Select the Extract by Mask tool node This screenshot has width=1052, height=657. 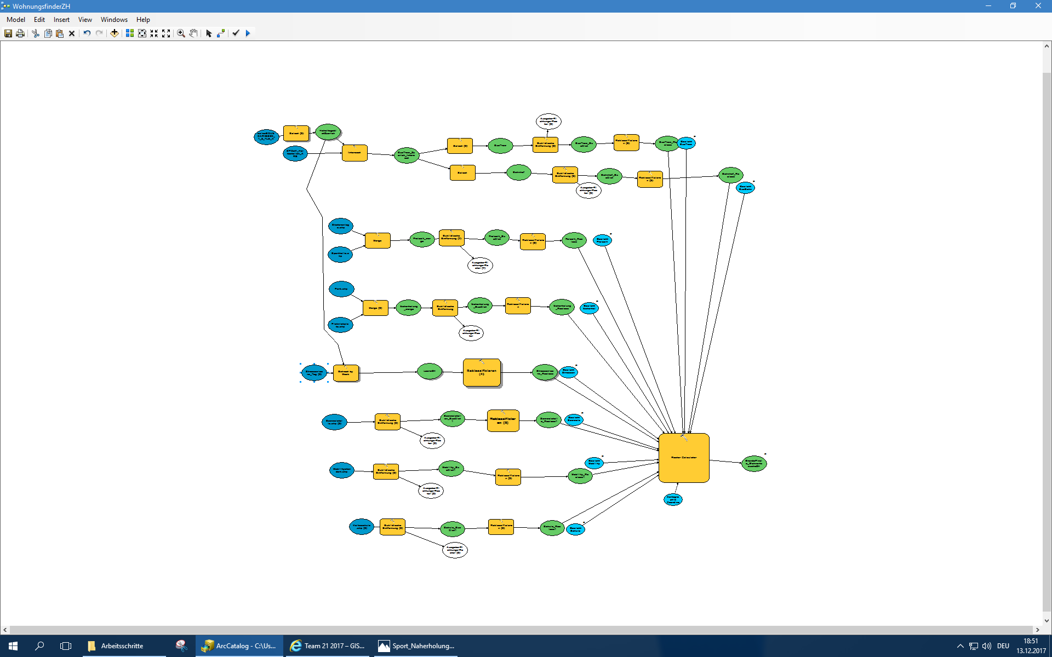click(x=346, y=373)
